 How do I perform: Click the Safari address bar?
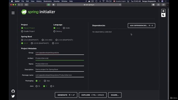tap(89, 5)
